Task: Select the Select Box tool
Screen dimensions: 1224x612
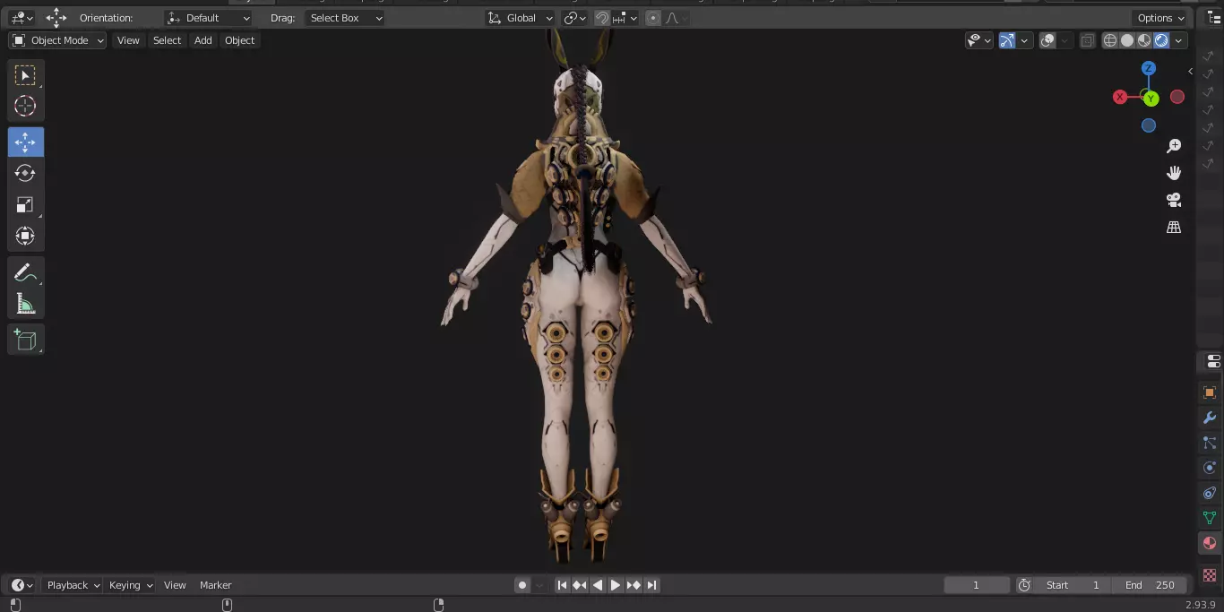Action: click(25, 75)
